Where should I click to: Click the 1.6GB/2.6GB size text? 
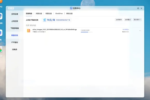tap(85, 30)
